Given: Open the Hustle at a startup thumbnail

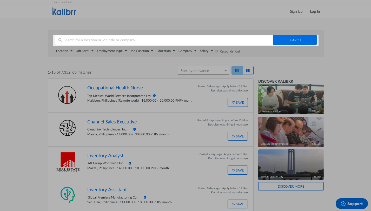Looking at the screenshot, I should click(x=291, y=99).
